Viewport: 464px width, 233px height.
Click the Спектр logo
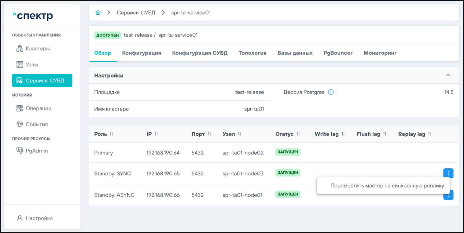tap(33, 16)
